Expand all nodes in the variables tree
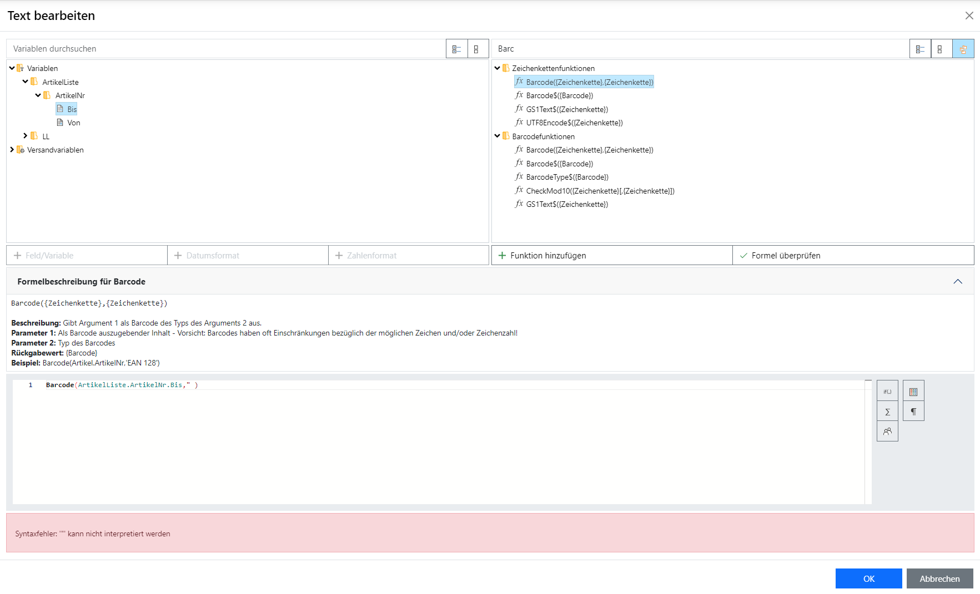Viewport: 980px width, 594px height. click(456, 49)
